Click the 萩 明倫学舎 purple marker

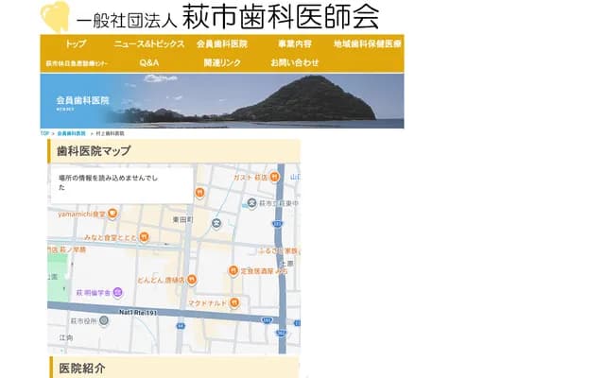117,292
